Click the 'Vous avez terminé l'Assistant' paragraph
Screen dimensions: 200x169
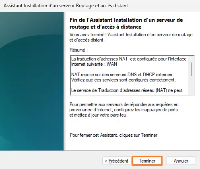pyautogui.click(x=131, y=37)
